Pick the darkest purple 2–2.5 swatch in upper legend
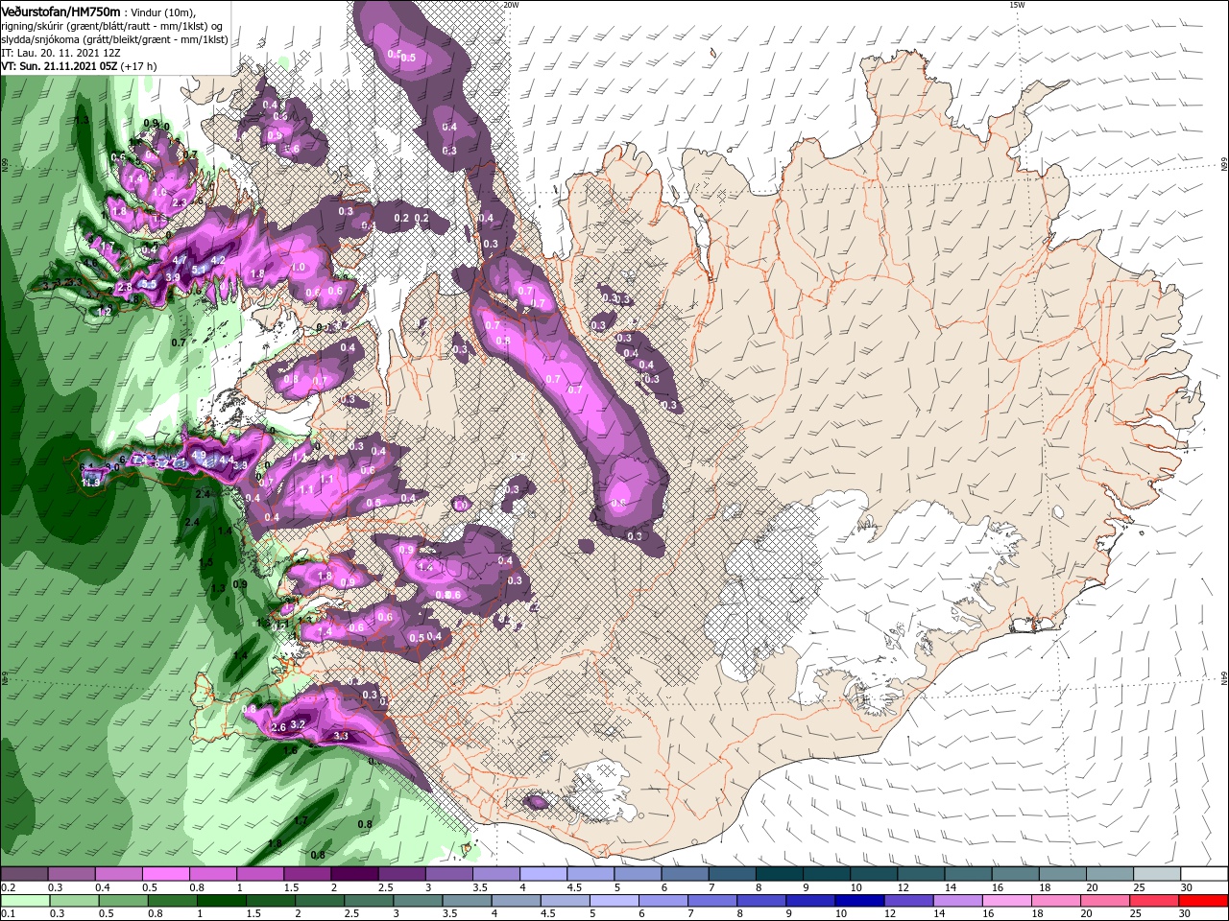 353,874
